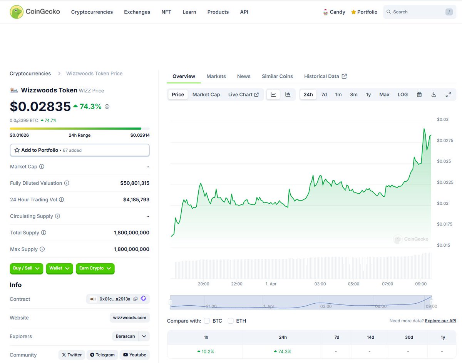The image size is (462, 363).
Task: Open the API nav item
Action: tap(244, 12)
